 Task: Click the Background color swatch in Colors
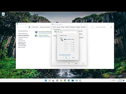(x=72, y=44)
